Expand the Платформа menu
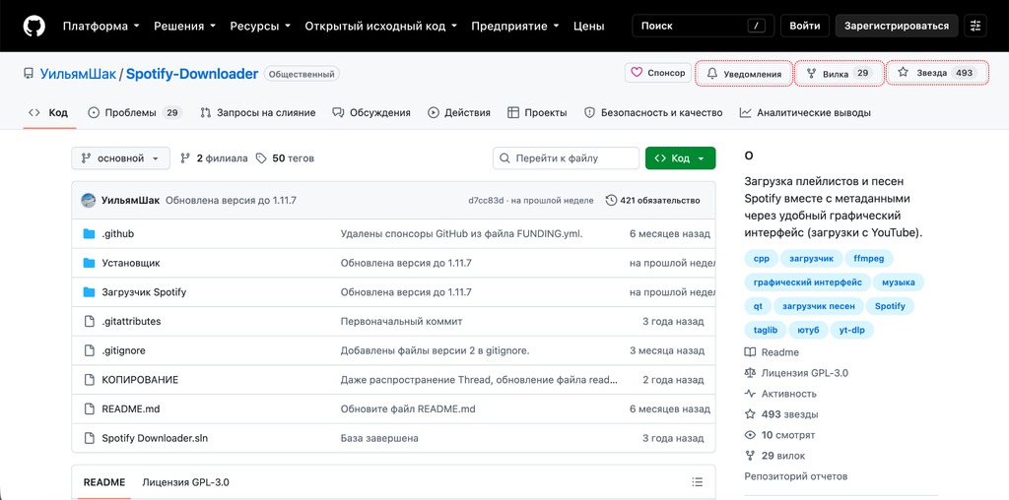 pyautogui.click(x=101, y=26)
